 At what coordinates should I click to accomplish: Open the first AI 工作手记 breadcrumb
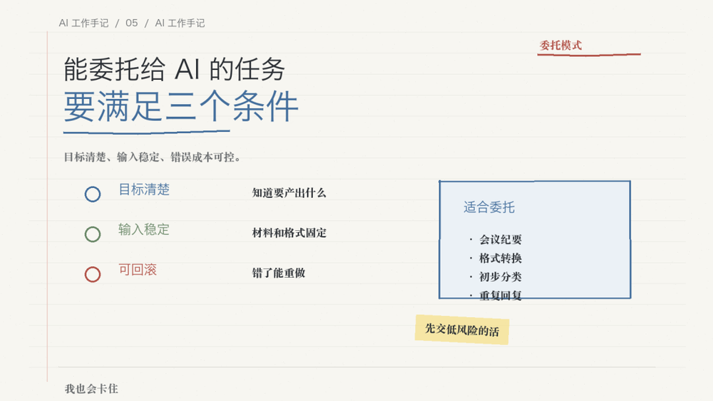pos(83,24)
